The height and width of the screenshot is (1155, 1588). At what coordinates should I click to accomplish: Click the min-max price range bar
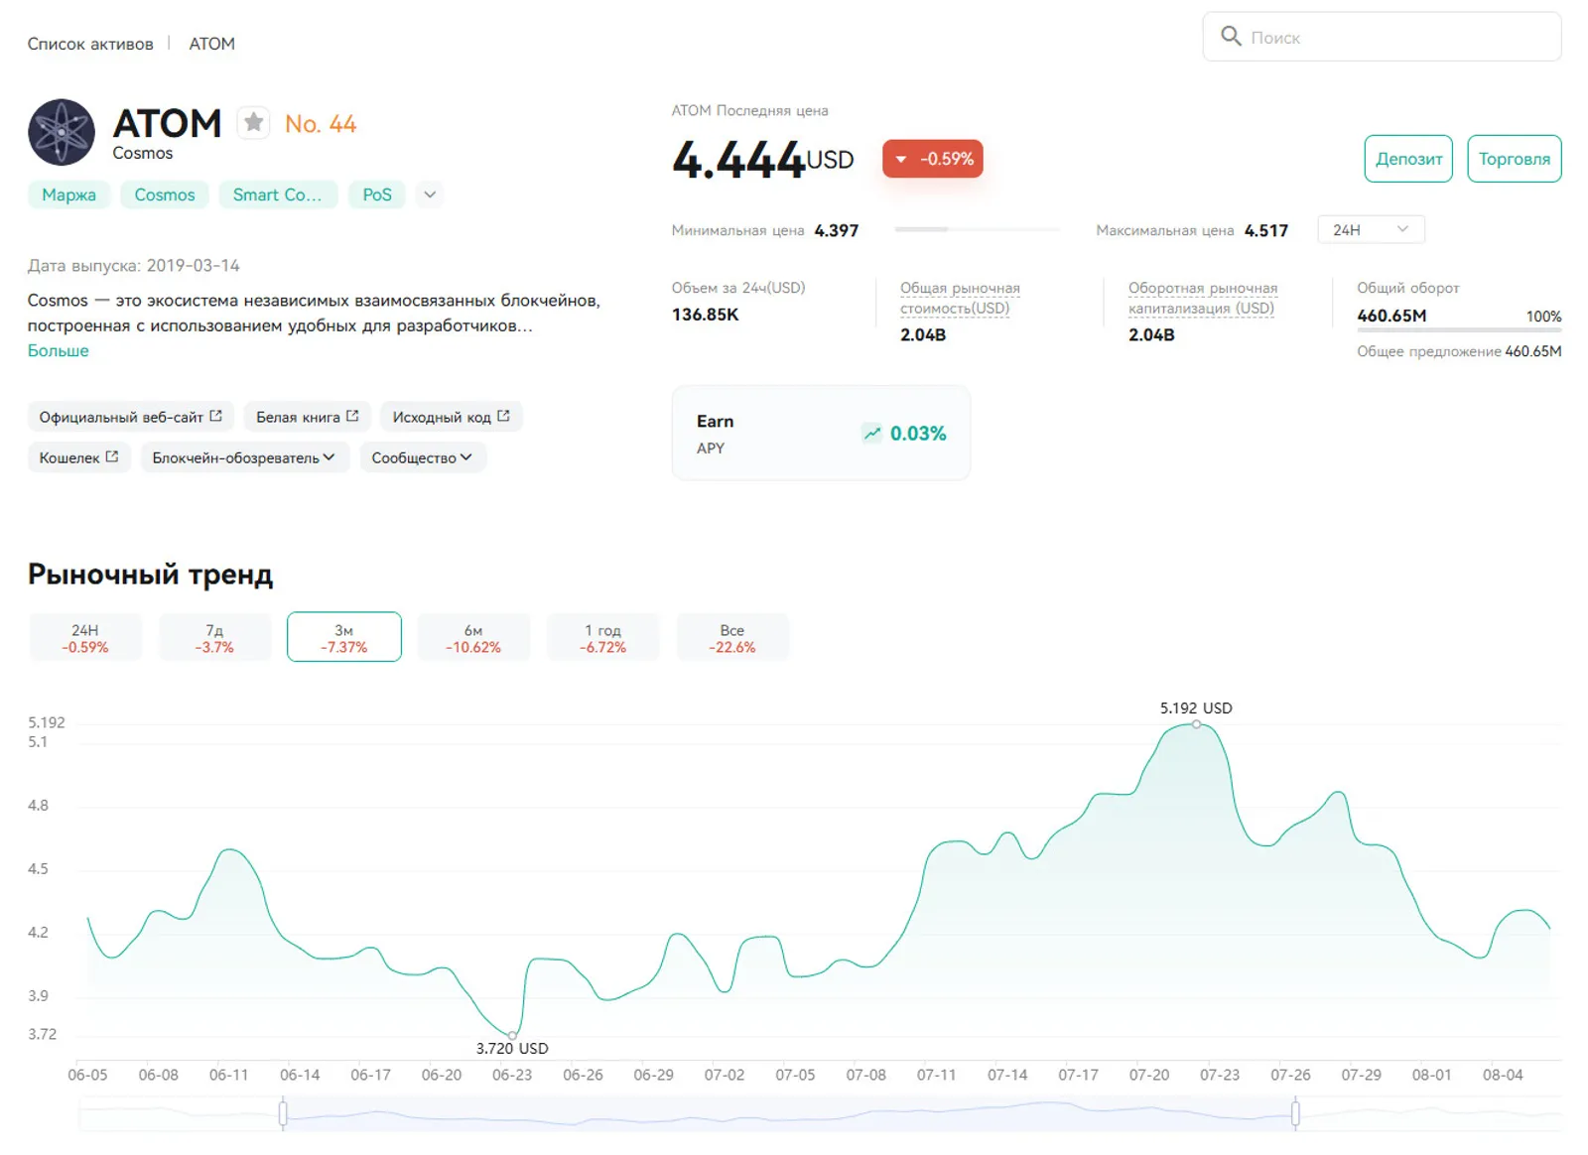tap(977, 229)
